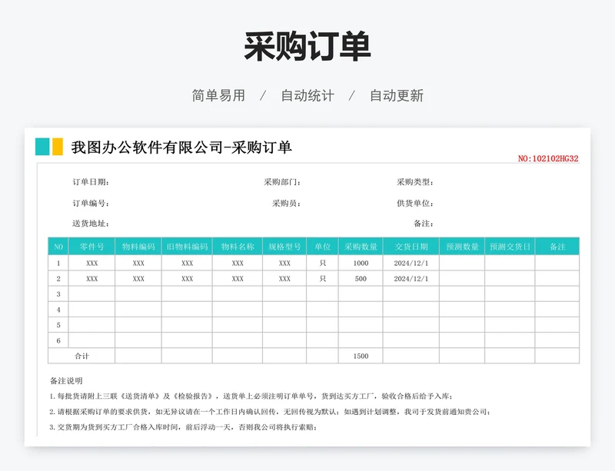
Task: Click the 只 unit cell in row 2
Action: [322, 278]
